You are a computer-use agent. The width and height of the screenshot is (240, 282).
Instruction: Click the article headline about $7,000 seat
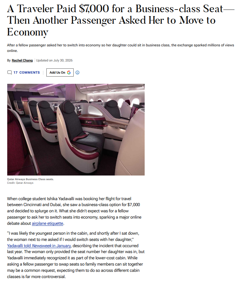[x=121, y=20]
